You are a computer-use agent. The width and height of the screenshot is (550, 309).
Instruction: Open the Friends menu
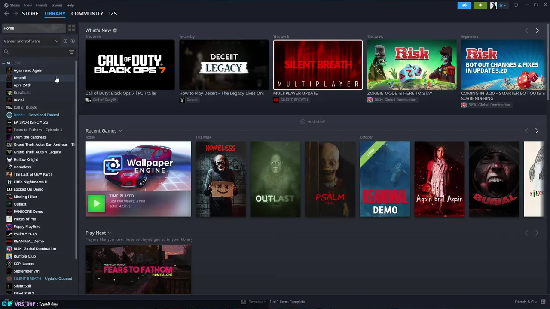(x=42, y=5)
